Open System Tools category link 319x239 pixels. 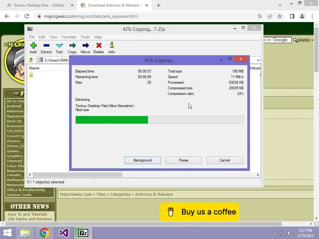19,195
